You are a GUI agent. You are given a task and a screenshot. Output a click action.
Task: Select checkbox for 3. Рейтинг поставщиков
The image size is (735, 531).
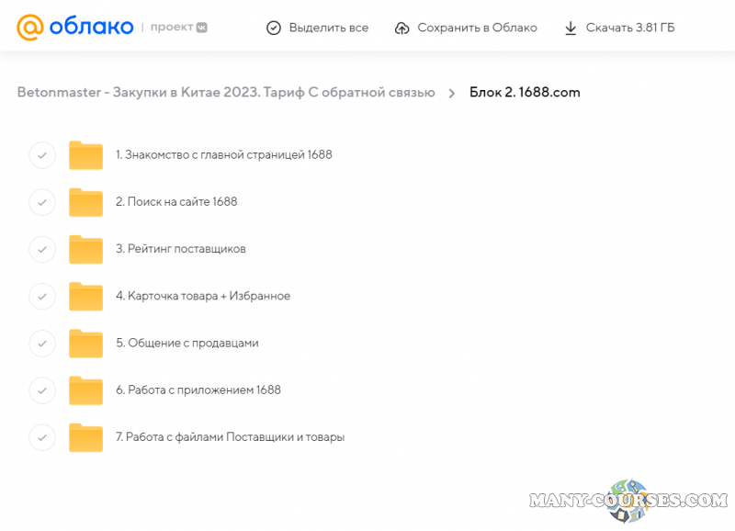42,249
